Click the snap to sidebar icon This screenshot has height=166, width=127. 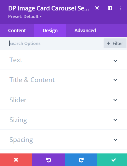[x=110, y=8]
